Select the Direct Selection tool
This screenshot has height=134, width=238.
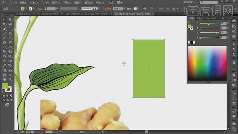[10, 19]
